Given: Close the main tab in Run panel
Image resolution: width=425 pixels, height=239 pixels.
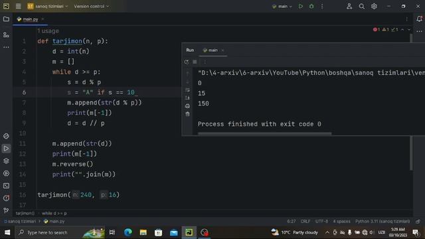Looking at the screenshot, I should tap(222, 50).
